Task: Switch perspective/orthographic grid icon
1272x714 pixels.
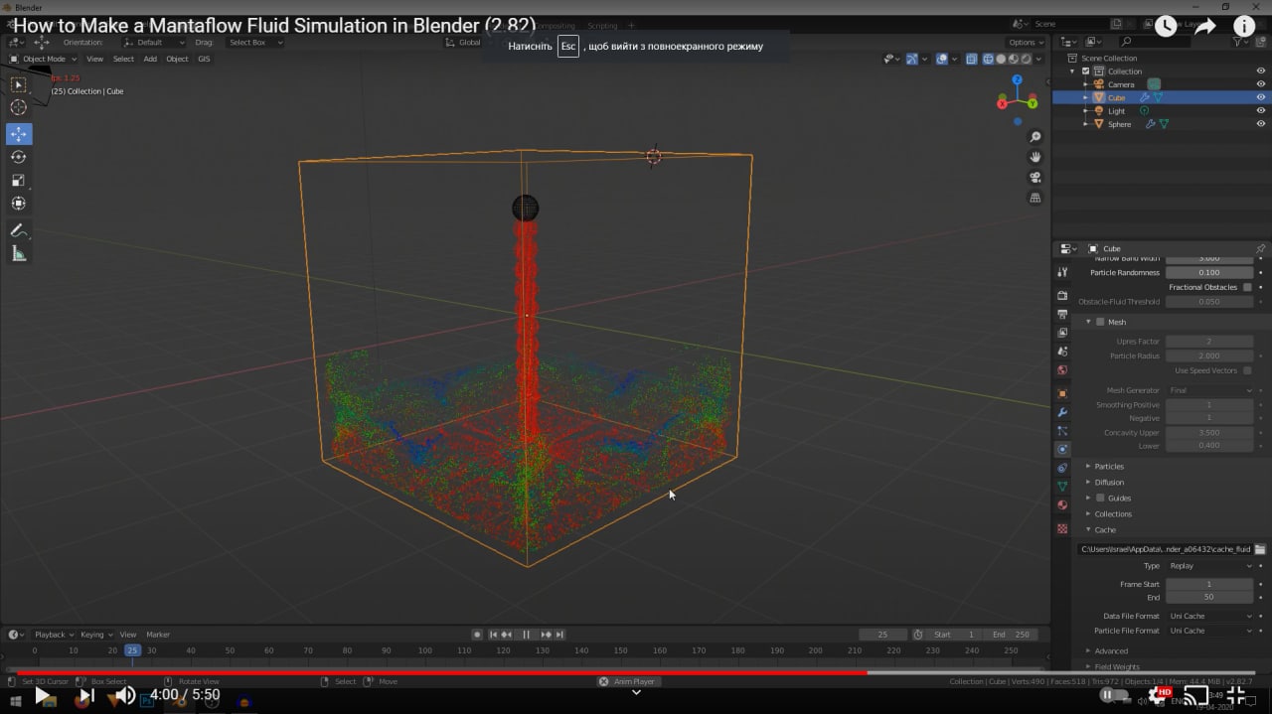Action: pyautogui.click(x=1035, y=198)
